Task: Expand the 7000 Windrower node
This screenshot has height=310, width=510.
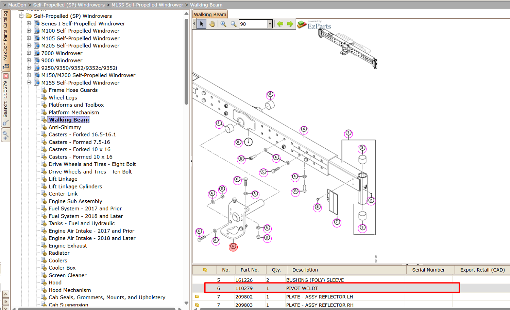Action: (x=29, y=53)
